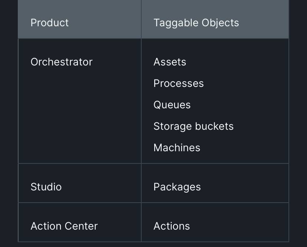Click the Taggable Objects column header
Screen dimensions: 307x247
[x=196, y=23]
